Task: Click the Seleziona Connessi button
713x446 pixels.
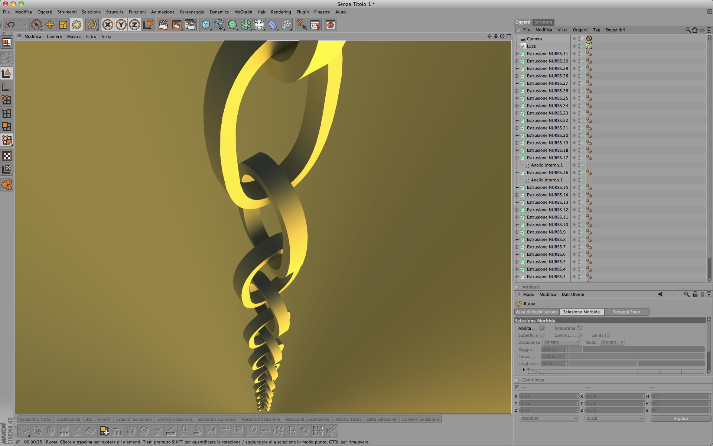Action: (216, 419)
